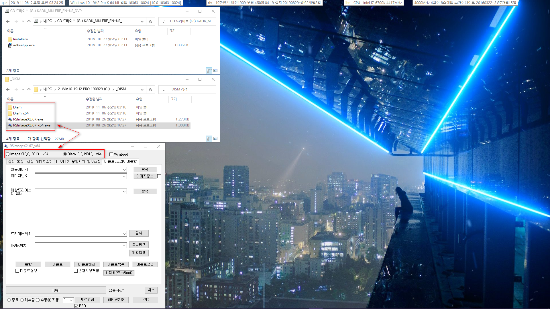550x309 pixels.
Task: Click folder icon in _DISM address bar
Action: point(36,89)
